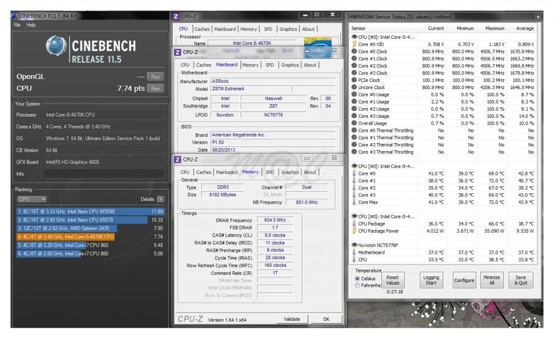Click the Validate button in CPU-Z

coord(292,319)
